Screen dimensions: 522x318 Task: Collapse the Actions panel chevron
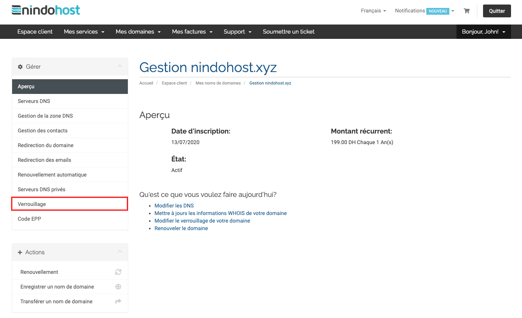120,252
